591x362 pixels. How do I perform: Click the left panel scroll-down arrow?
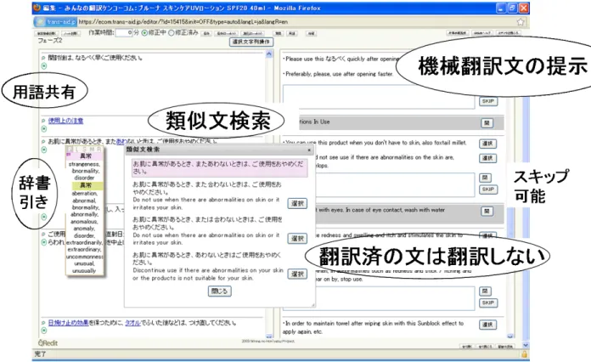click(x=268, y=336)
